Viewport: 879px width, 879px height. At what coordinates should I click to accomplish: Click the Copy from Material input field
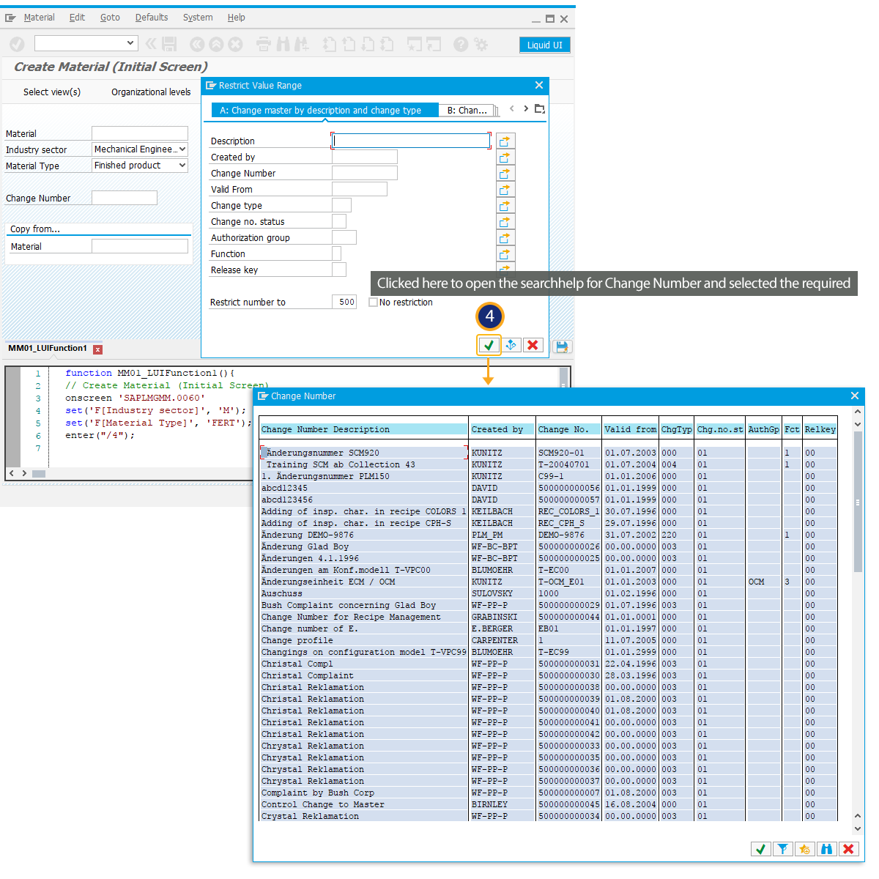pos(140,246)
